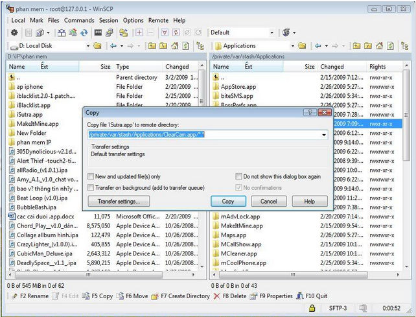The width and height of the screenshot is (416, 317).
Task: Select CubicMan_Deluxe.ipa file
Action: coord(44,253)
